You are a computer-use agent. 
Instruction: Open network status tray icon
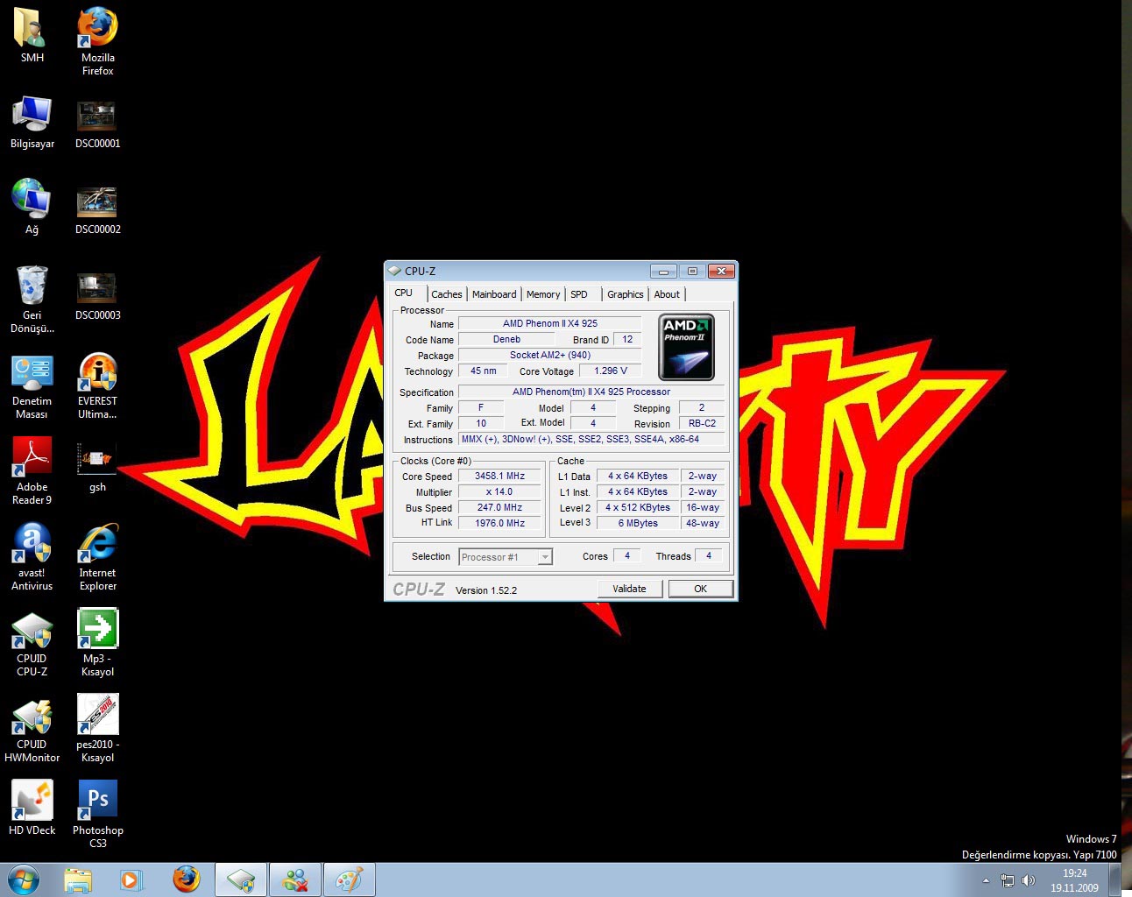click(x=1008, y=880)
